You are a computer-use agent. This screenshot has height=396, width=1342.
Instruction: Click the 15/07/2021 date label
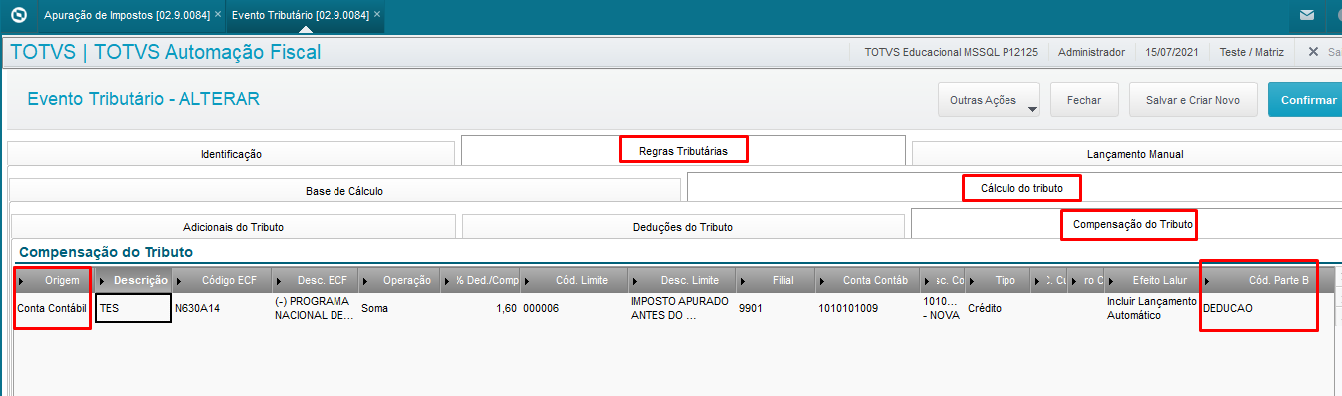[x=1172, y=52]
